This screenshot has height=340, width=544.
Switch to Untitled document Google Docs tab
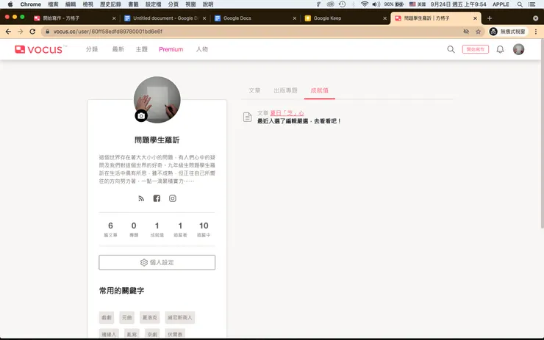(165, 18)
